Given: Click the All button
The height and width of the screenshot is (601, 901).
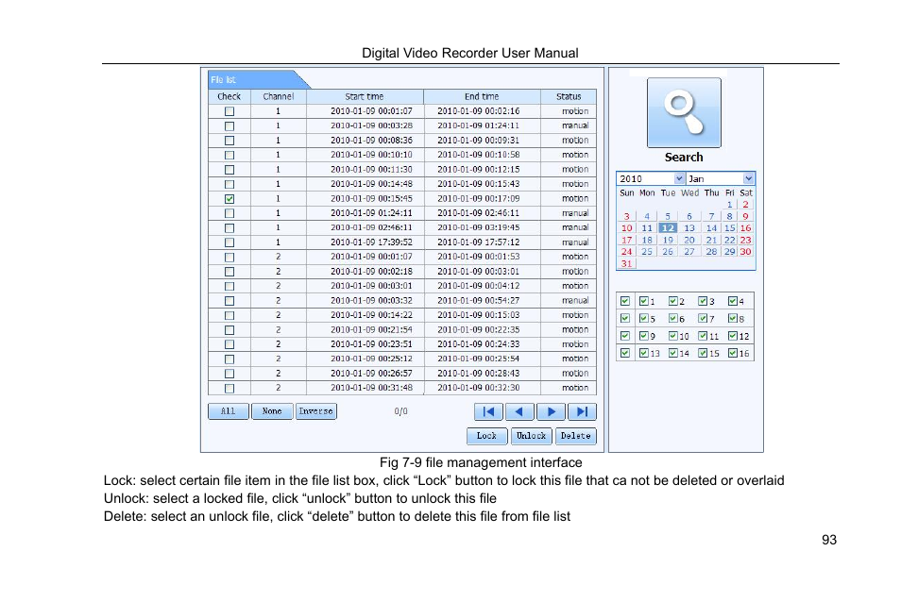Looking at the screenshot, I should [x=229, y=411].
